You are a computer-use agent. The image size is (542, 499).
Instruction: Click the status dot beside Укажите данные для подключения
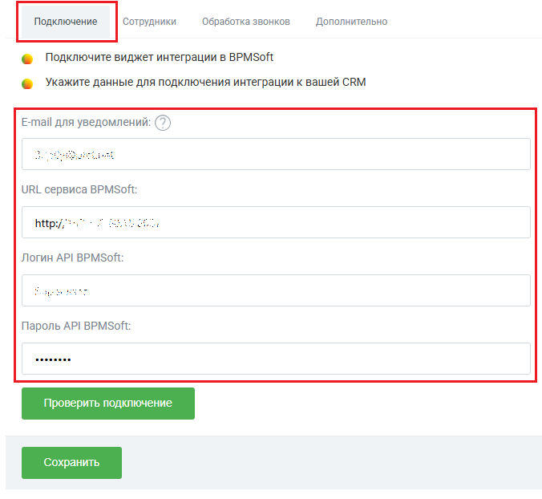27,84
